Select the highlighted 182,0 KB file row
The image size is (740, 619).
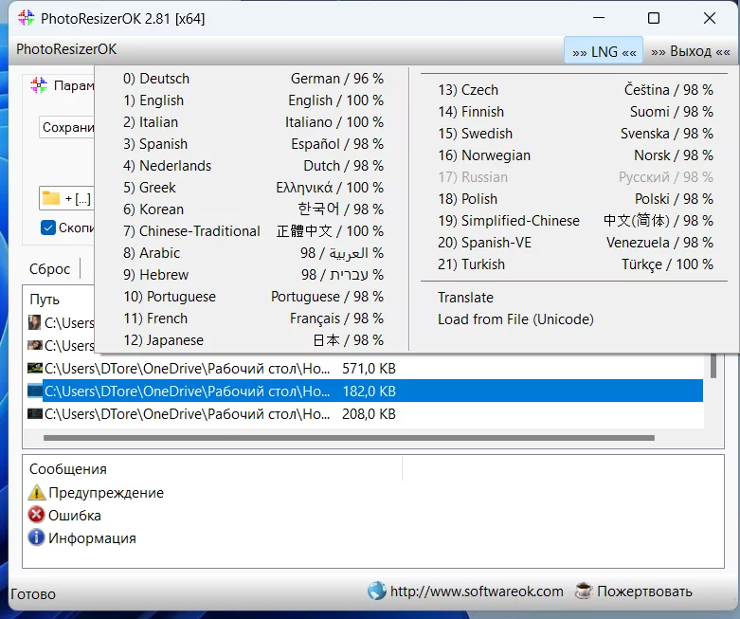(x=365, y=391)
